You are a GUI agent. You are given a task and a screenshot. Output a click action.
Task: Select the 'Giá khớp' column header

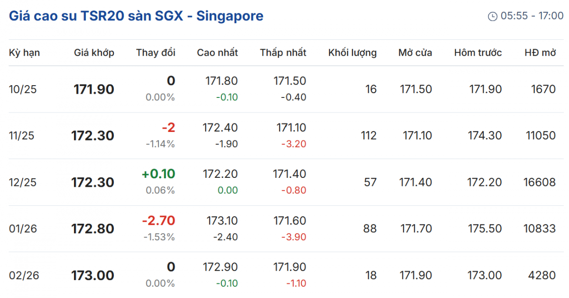click(x=94, y=53)
